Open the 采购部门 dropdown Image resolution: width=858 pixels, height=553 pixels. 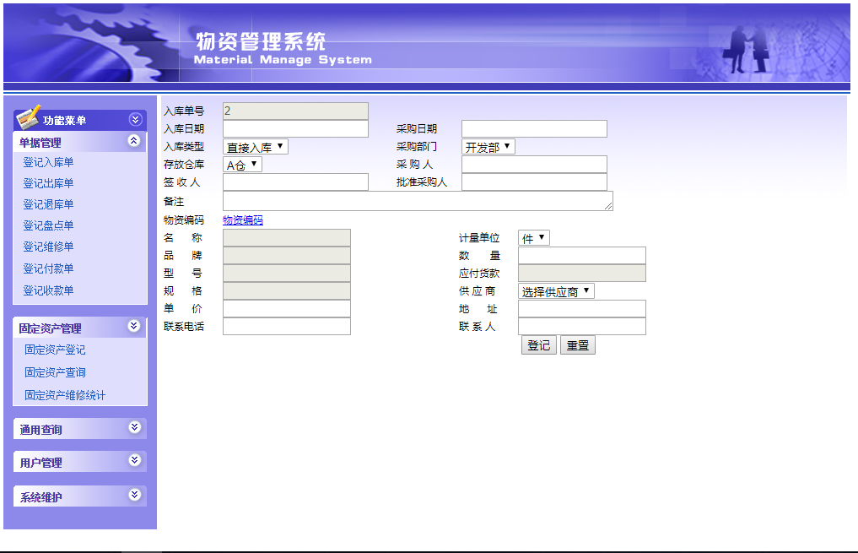(488, 147)
